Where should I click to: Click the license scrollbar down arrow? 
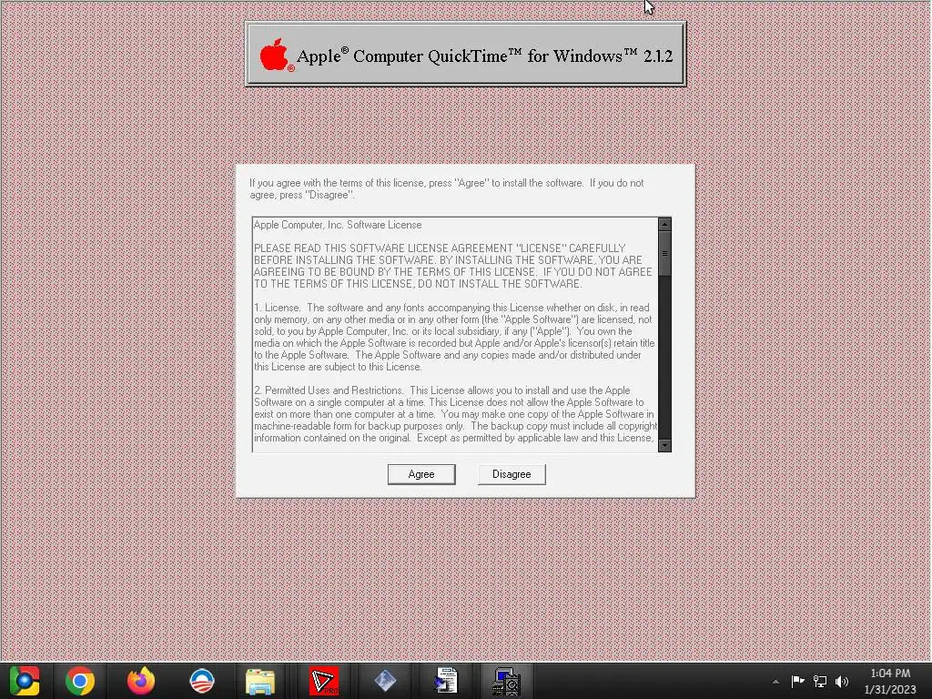pyautogui.click(x=665, y=445)
